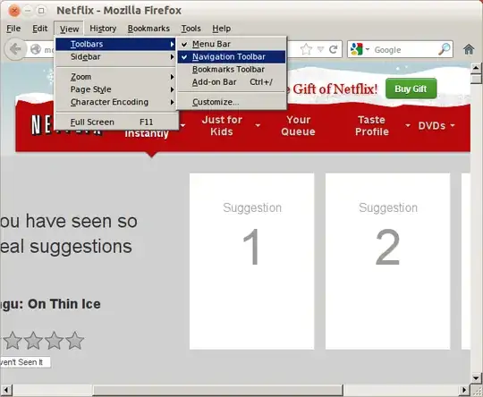Screen dimensions: 483x397
Task: Open the DVDs dropdown menu
Action: click(x=436, y=126)
